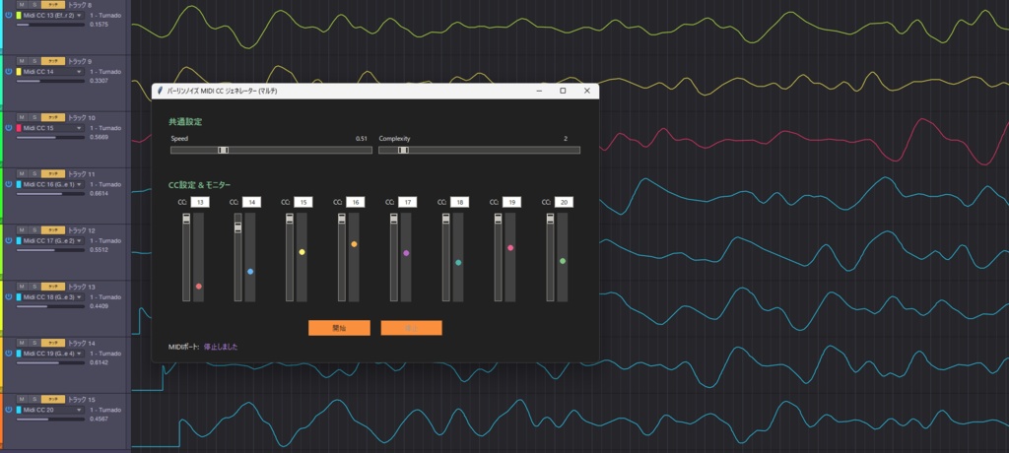
Task: Click the yellow color swatch beside Midi CC 14
Action: pos(20,72)
